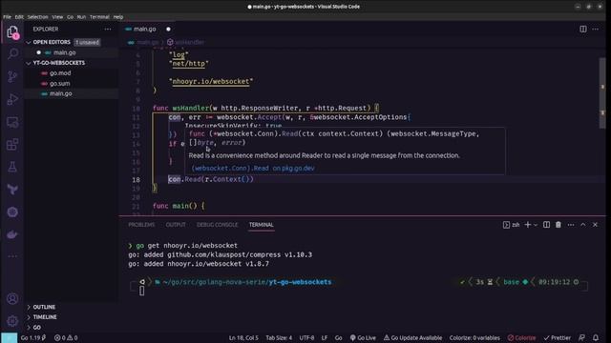Show additional views ellipsis in activity bar
Image resolution: width=611 pixels, height=343 pixels.
[12, 256]
